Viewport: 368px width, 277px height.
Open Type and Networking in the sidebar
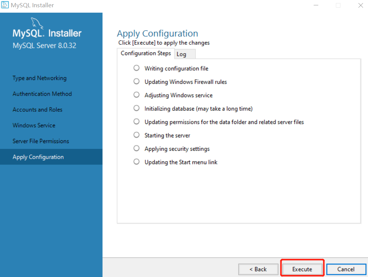point(39,78)
